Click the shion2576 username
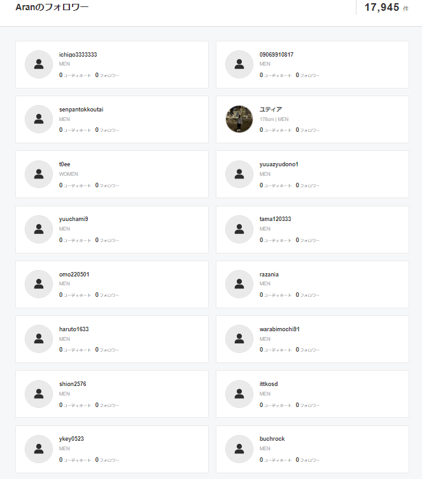 73,384
